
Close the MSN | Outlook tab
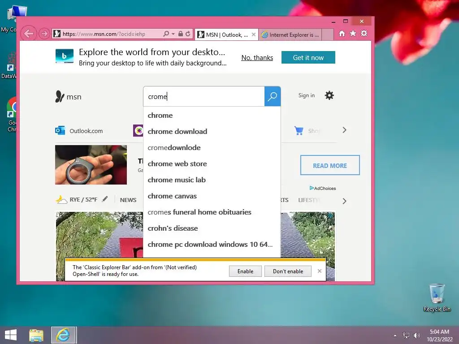pyautogui.click(x=254, y=34)
